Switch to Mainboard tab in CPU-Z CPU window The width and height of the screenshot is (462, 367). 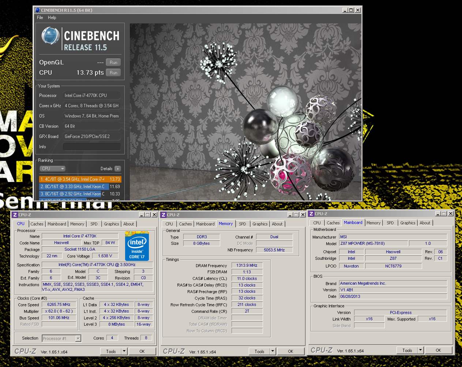pyautogui.click(x=57, y=224)
